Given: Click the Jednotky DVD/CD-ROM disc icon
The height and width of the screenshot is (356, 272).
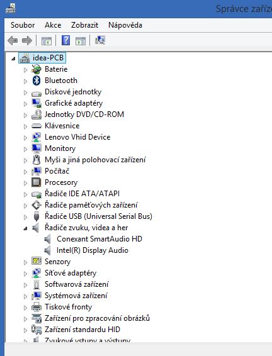Looking at the screenshot, I should (37, 114).
